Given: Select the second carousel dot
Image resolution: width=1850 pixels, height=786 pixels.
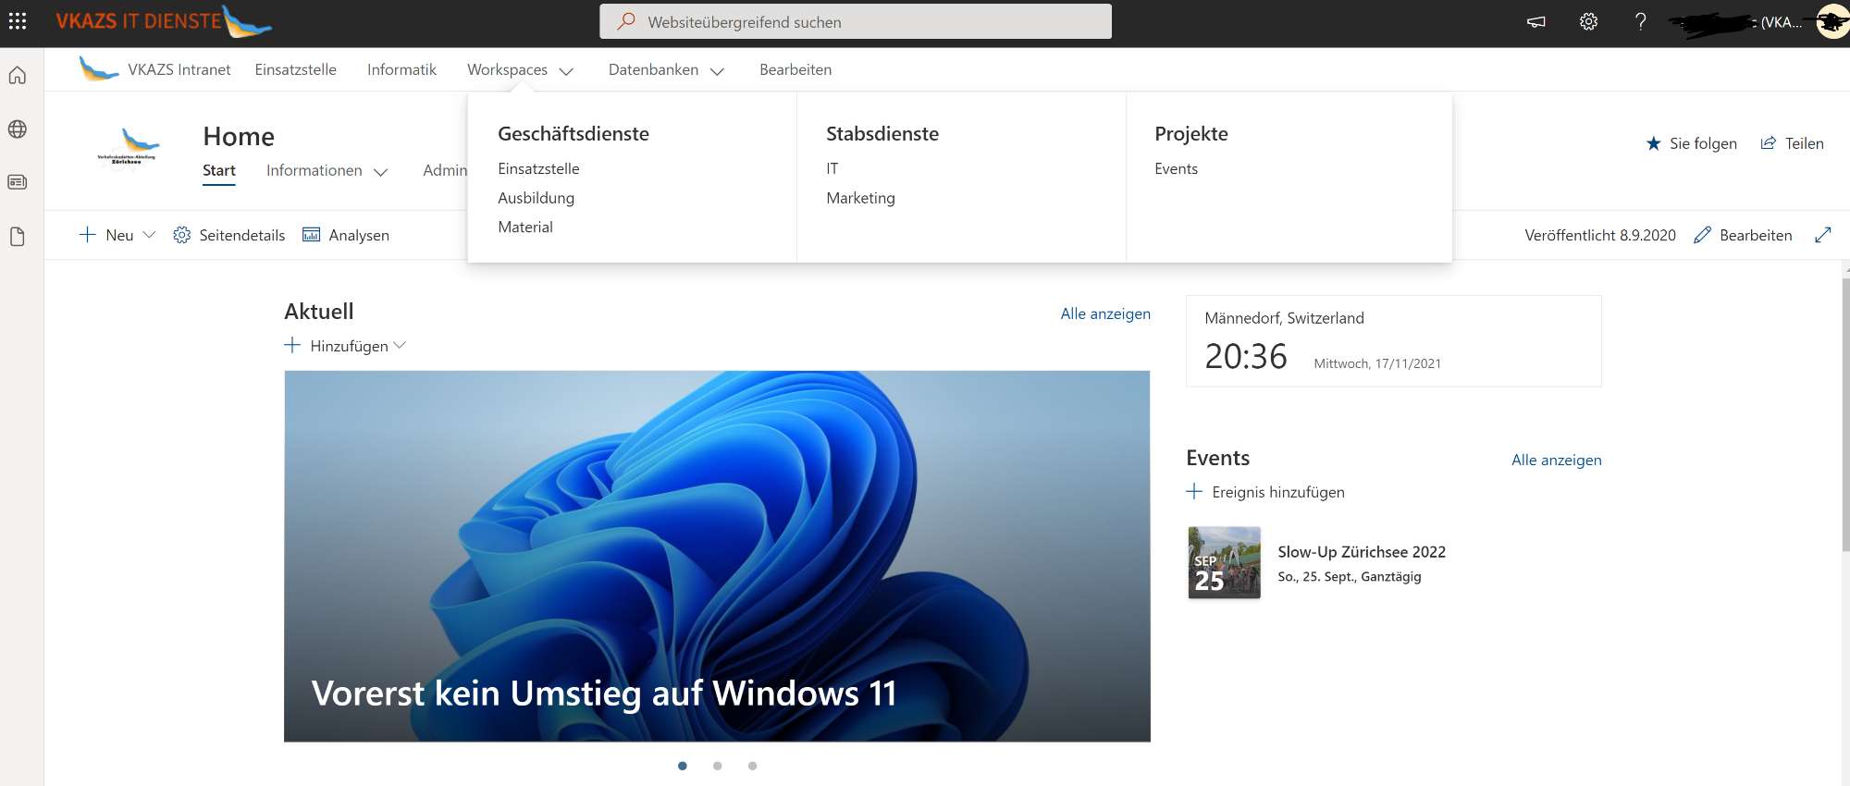Looking at the screenshot, I should [x=718, y=766].
